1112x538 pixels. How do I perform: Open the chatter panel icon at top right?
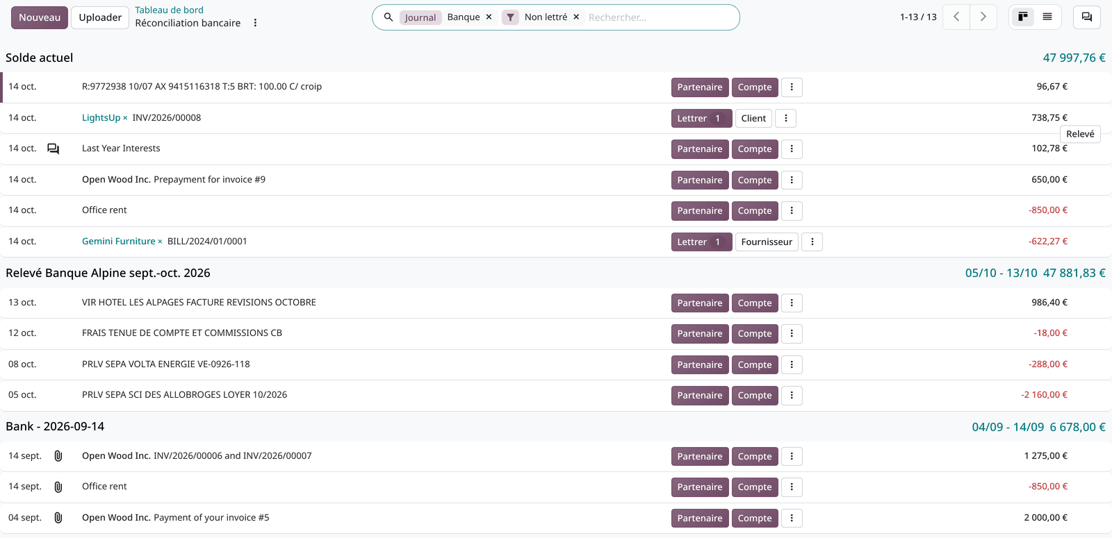pyautogui.click(x=1087, y=17)
